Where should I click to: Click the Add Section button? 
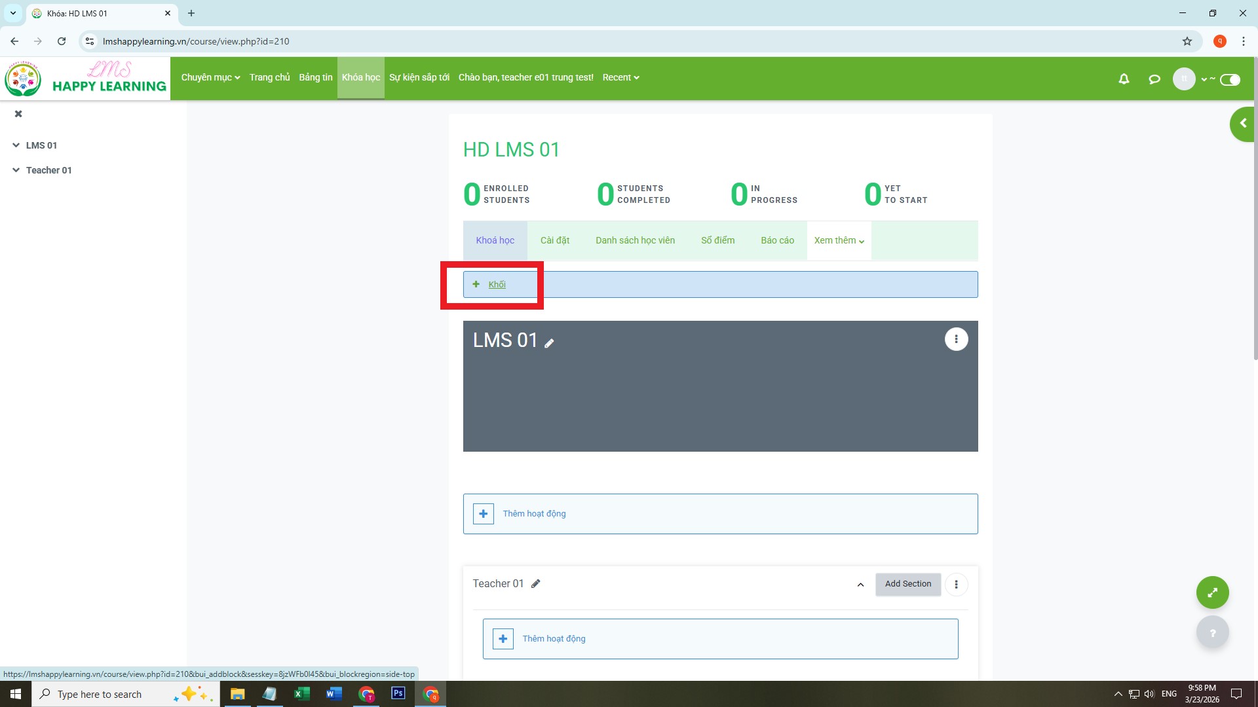pyautogui.click(x=907, y=584)
